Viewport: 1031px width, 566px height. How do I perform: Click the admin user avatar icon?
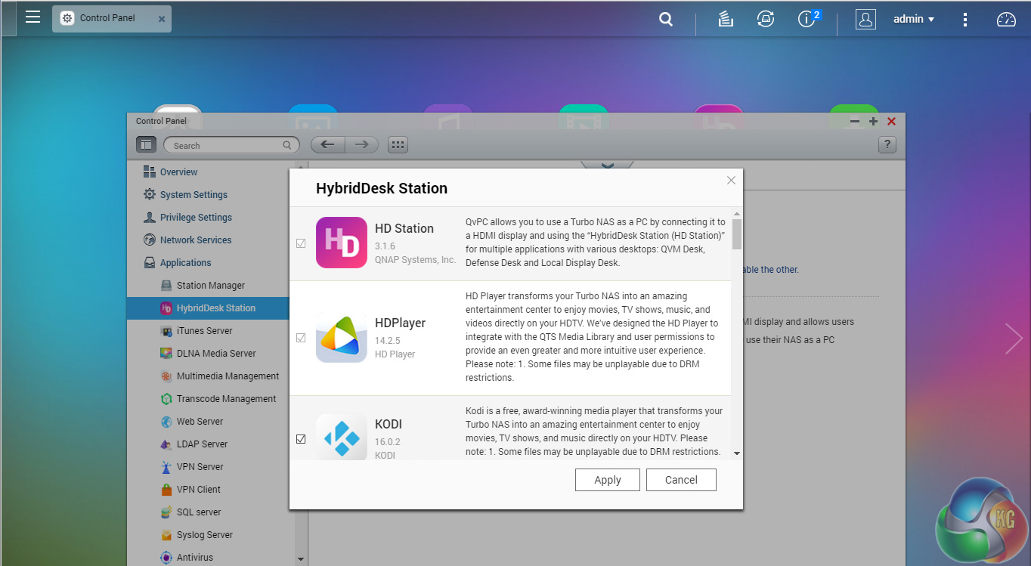(x=865, y=20)
